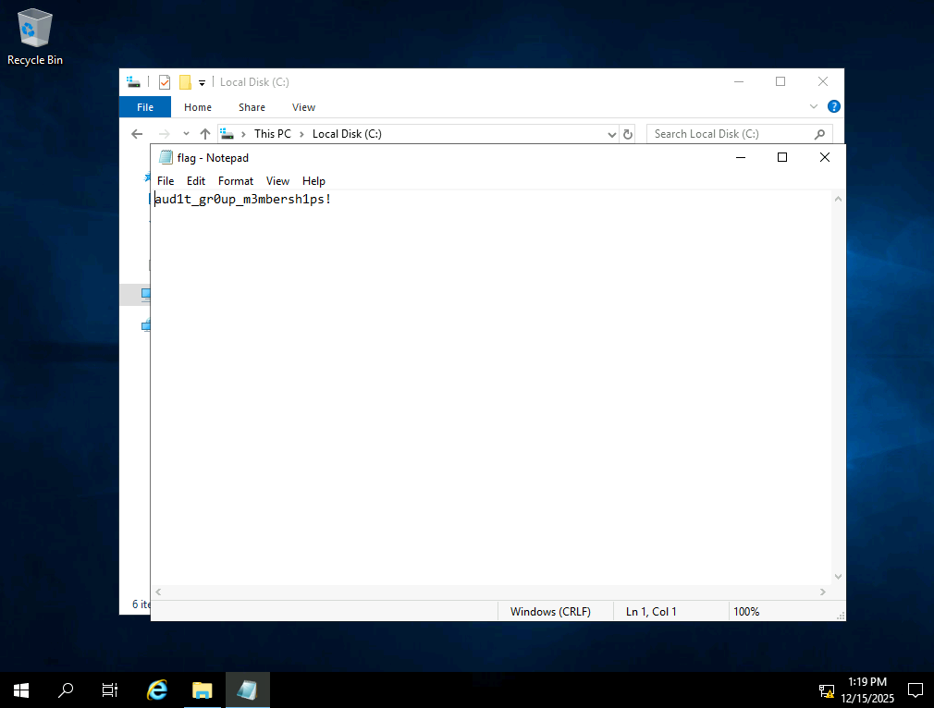Click the Properties icon in Quick Access Toolbar

coord(165,82)
